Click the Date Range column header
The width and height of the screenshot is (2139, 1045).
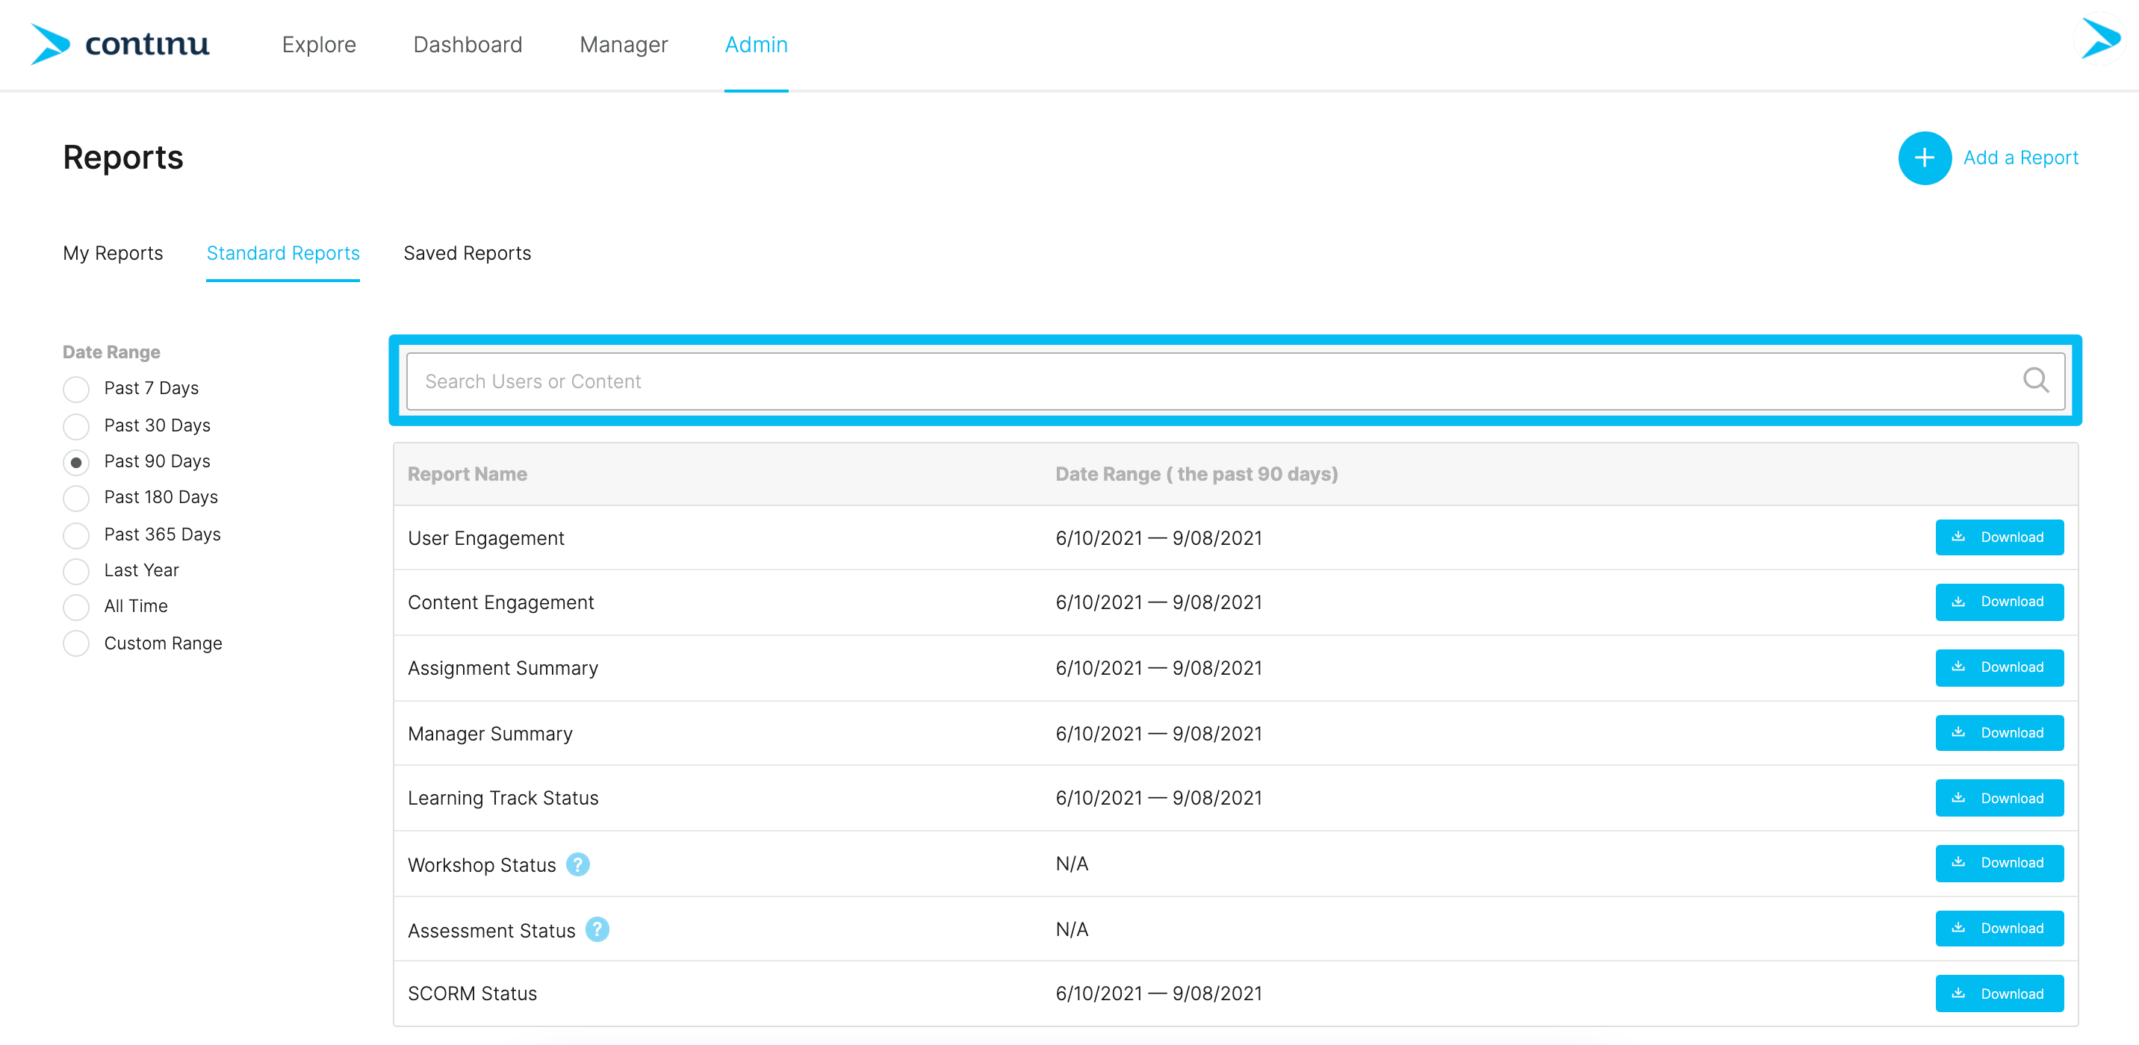pos(1196,474)
